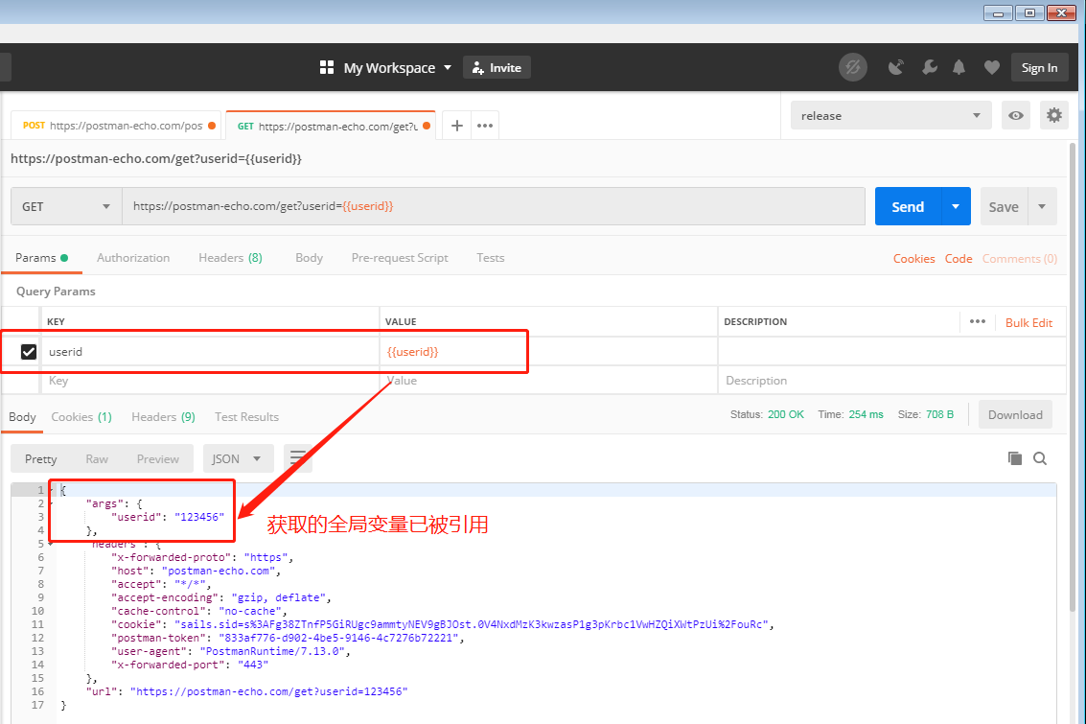1086x724 pixels.
Task: Click the 200 OK status text
Action: point(785,414)
